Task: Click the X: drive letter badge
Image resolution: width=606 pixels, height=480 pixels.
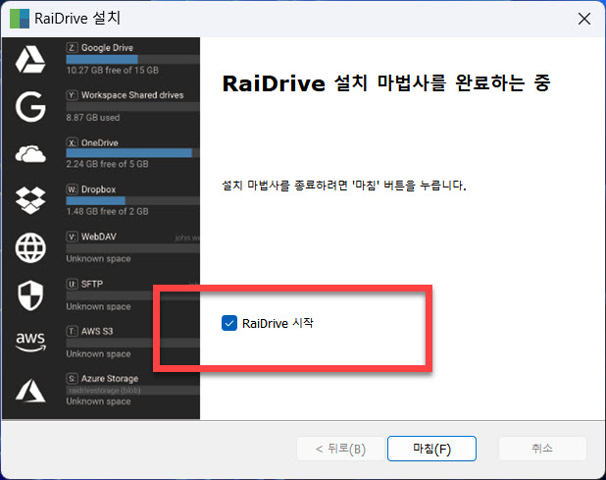Action: (x=72, y=142)
